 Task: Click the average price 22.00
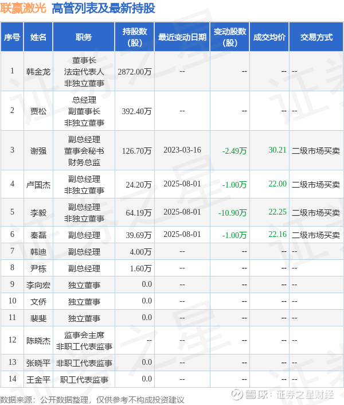277,184
